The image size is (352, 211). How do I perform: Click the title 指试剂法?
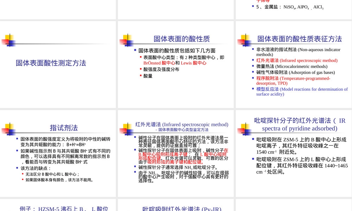tap(64, 128)
